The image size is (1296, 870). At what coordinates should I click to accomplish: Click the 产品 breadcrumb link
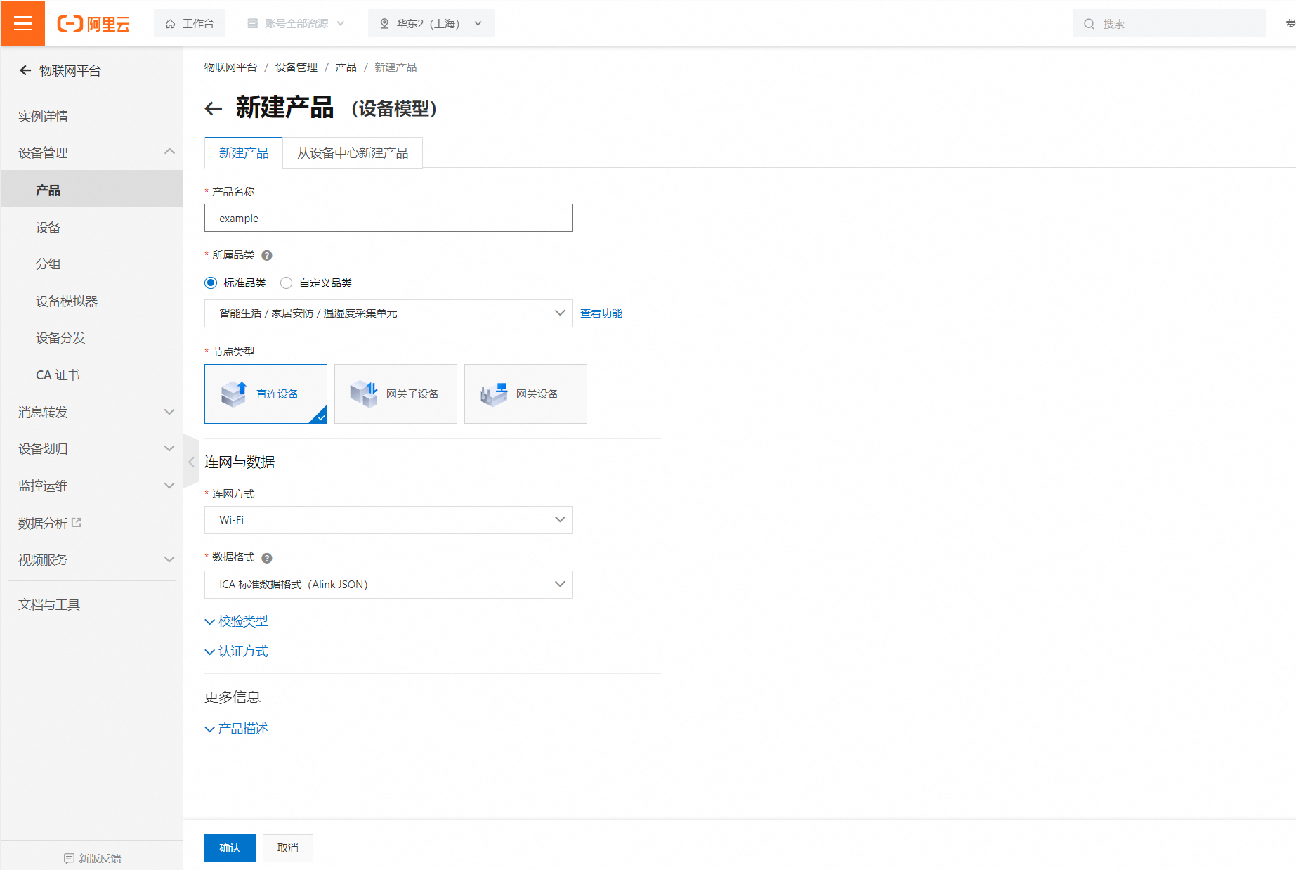click(346, 67)
